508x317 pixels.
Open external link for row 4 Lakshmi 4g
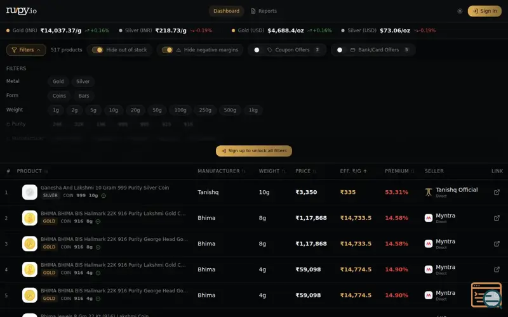(x=497, y=269)
